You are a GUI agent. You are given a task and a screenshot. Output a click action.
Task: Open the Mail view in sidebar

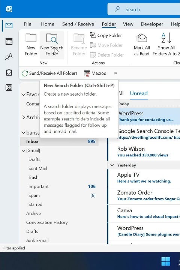click(9, 25)
